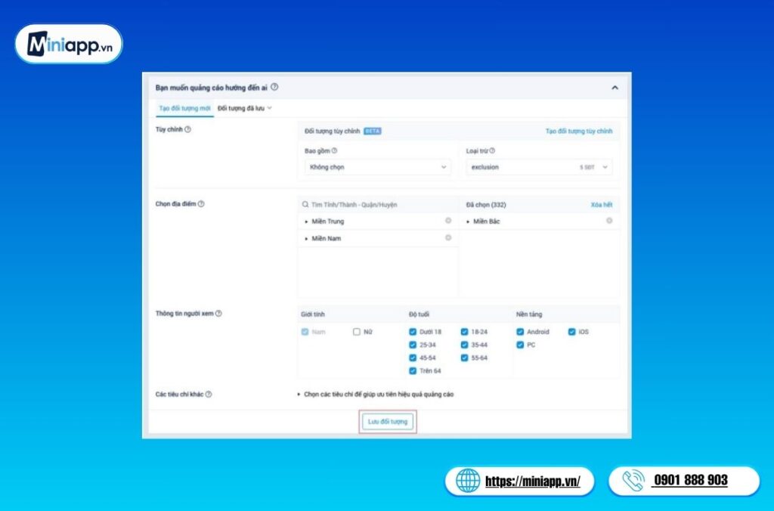Click the 'Lưu đối tượng' button
Viewport: 774px width, 511px height.
pos(388,422)
